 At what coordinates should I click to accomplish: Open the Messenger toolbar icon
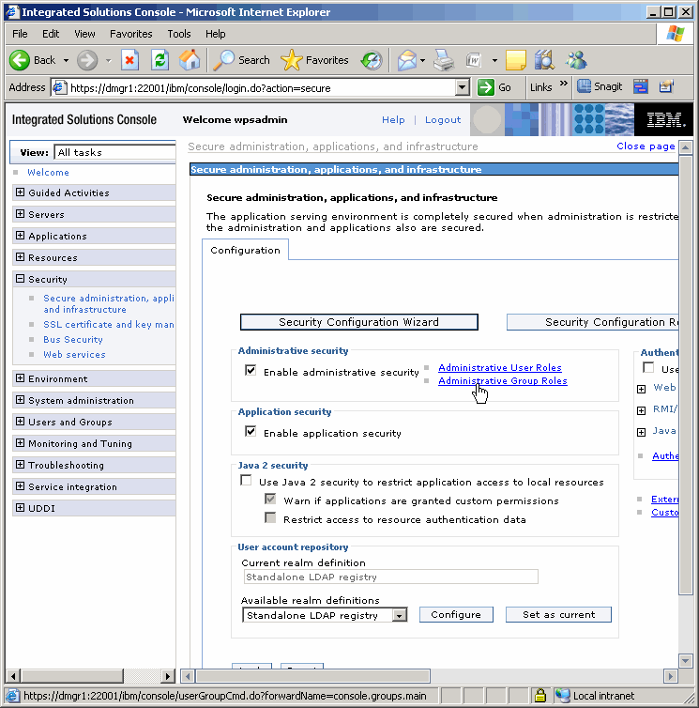[x=576, y=60]
